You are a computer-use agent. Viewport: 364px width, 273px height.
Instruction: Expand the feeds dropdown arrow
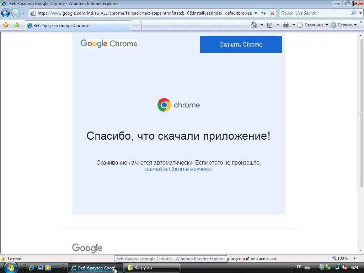(x=278, y=25)
